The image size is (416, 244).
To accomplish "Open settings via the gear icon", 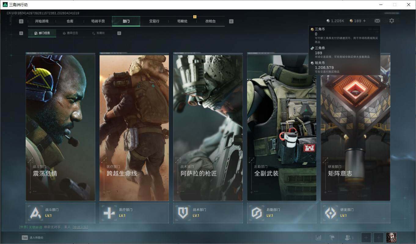I will tap(392, 21).
